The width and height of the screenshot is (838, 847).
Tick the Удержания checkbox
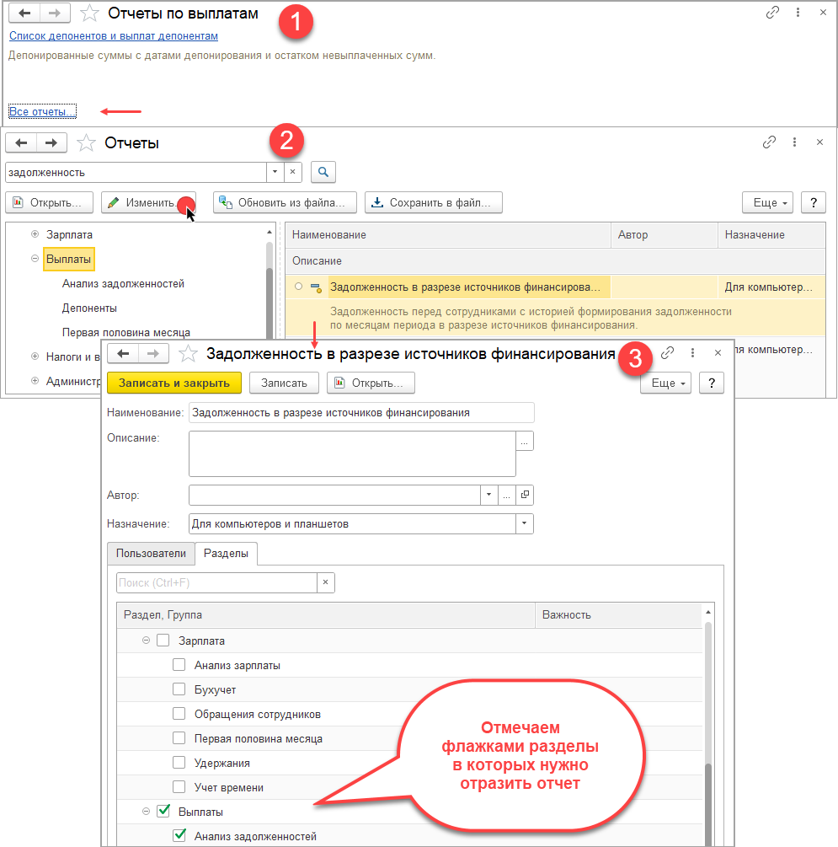pos(179,763)
